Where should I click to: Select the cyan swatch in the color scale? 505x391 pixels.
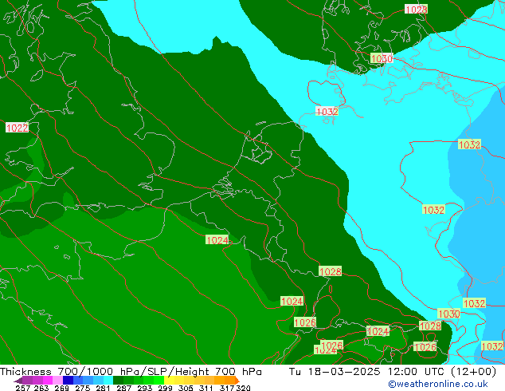point(108,380)
